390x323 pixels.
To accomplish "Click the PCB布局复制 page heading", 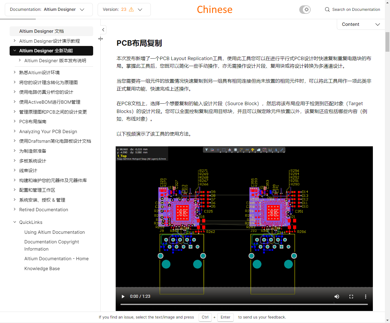I will [139, 43].
